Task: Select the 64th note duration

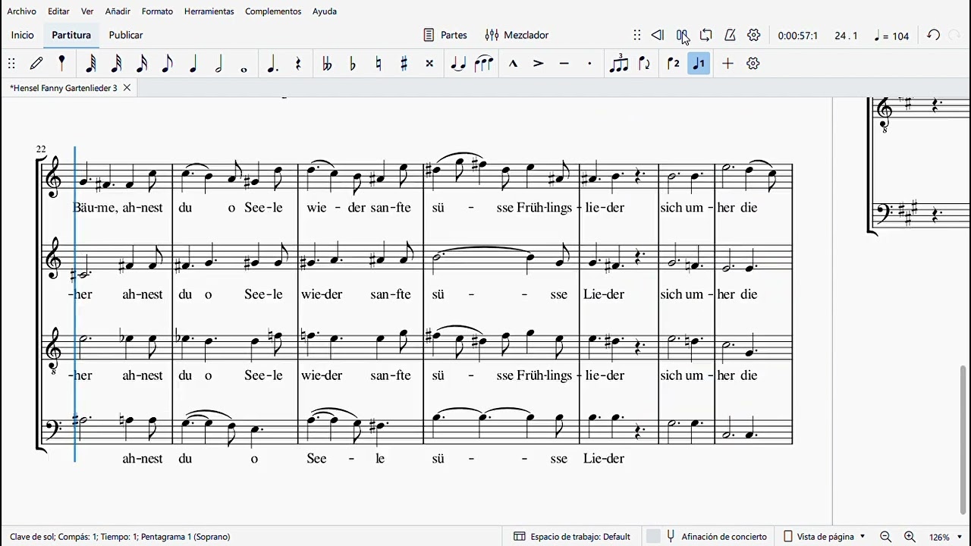Action: (90, 64)
